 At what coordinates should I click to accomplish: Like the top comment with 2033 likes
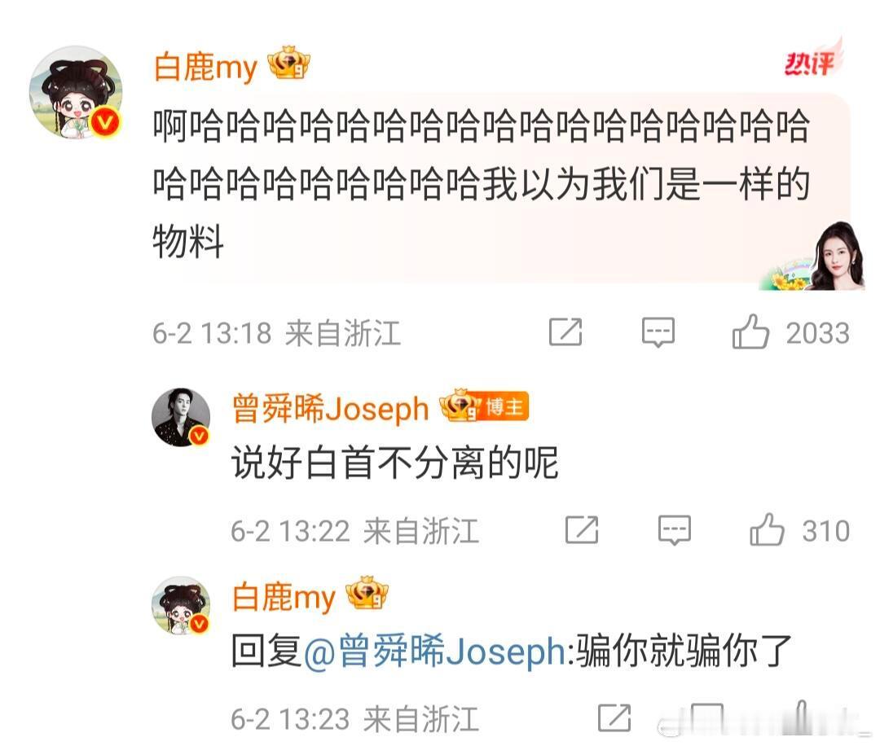coord(750,332)
